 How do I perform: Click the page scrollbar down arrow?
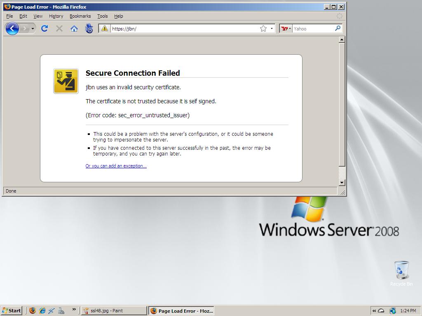(x=342, y=182)
